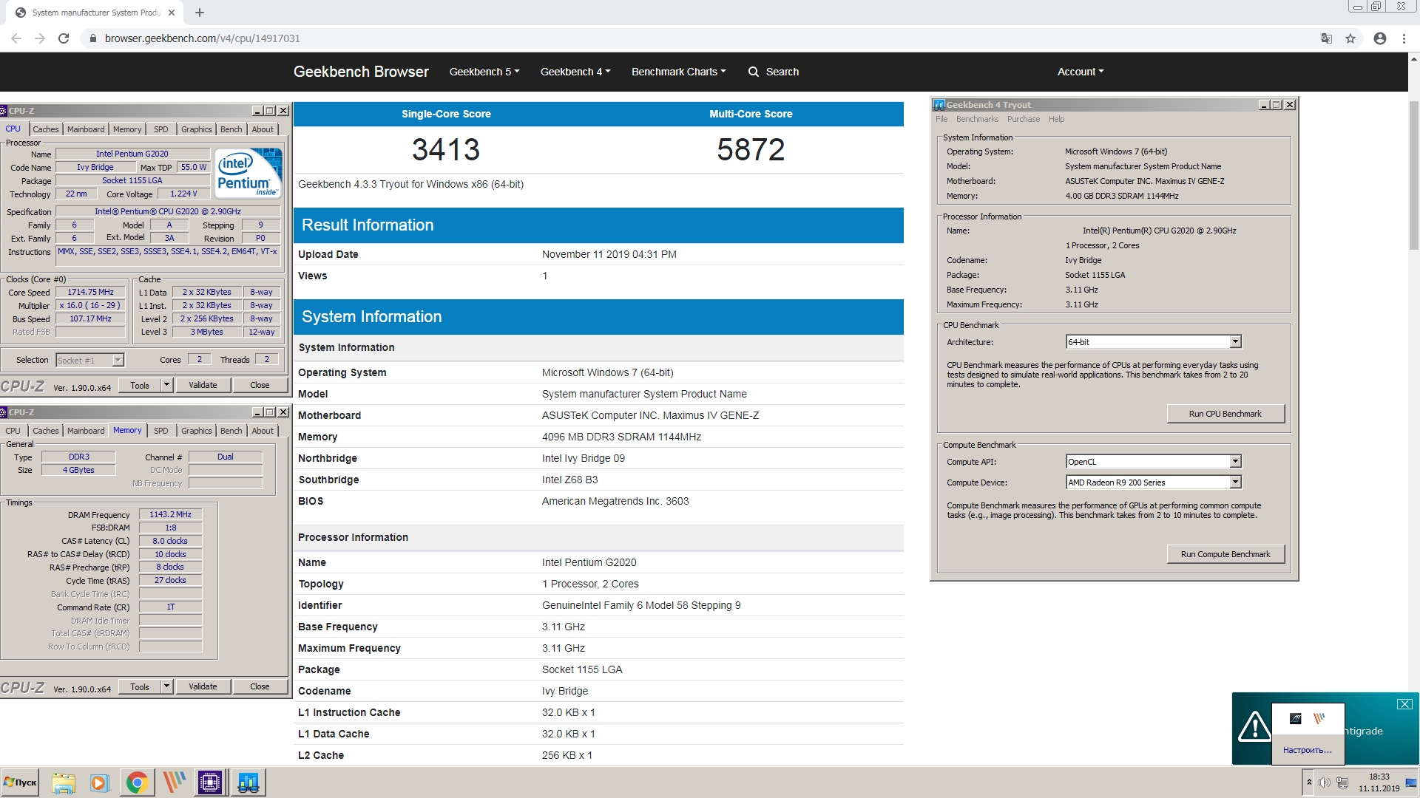Screen dimensions: 1420x798
Task: Open the Caches tab in top CPU-Z
Action: point(45,129)
